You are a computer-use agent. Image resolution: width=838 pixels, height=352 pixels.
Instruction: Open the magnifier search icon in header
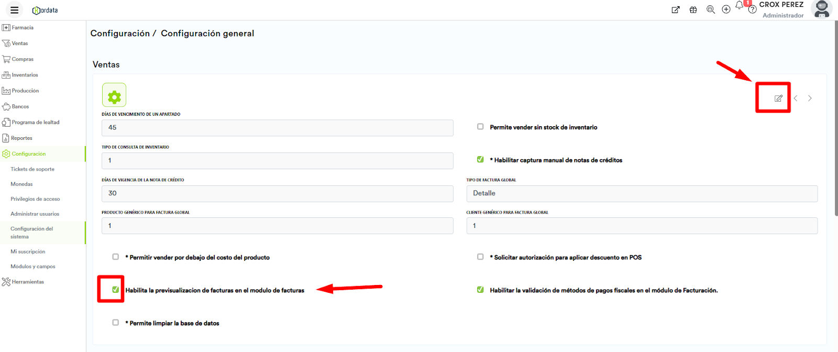[710, 10]
